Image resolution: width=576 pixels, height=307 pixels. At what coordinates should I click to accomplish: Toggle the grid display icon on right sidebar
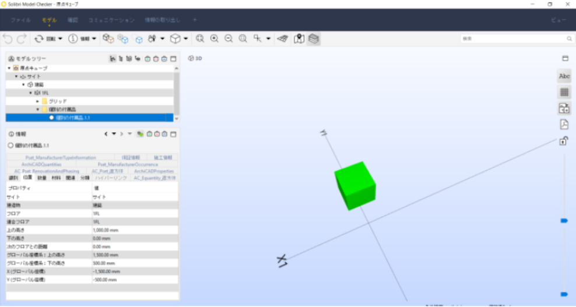564,92
